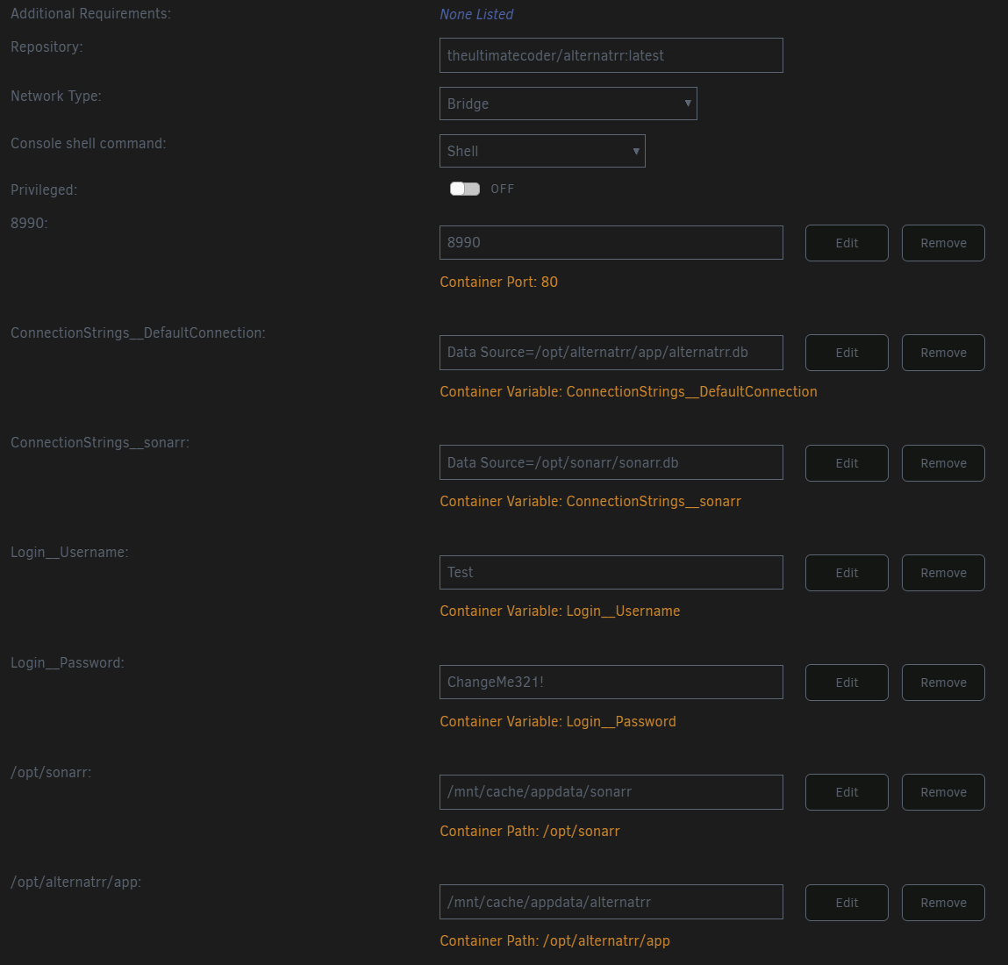
Task: Click the Login__Username field containing Test
Action: click(x=611, y=572)
